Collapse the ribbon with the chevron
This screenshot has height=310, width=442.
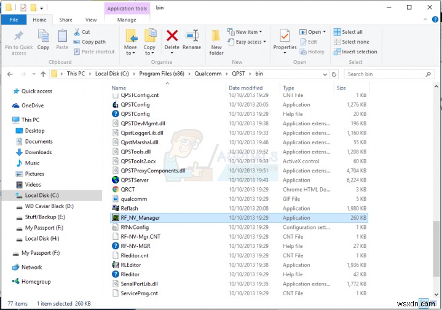pos(425,20)
